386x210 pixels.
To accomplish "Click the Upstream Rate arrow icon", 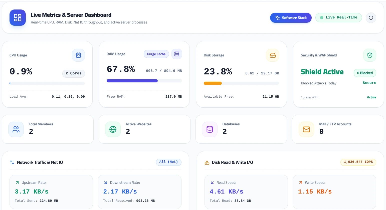I will [x=17, y=183].
